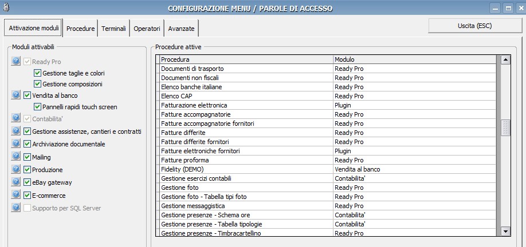Viewport: 526px width, 247px height.
Task: Uncheck Gestione taglie e colori
Action: 37,73
